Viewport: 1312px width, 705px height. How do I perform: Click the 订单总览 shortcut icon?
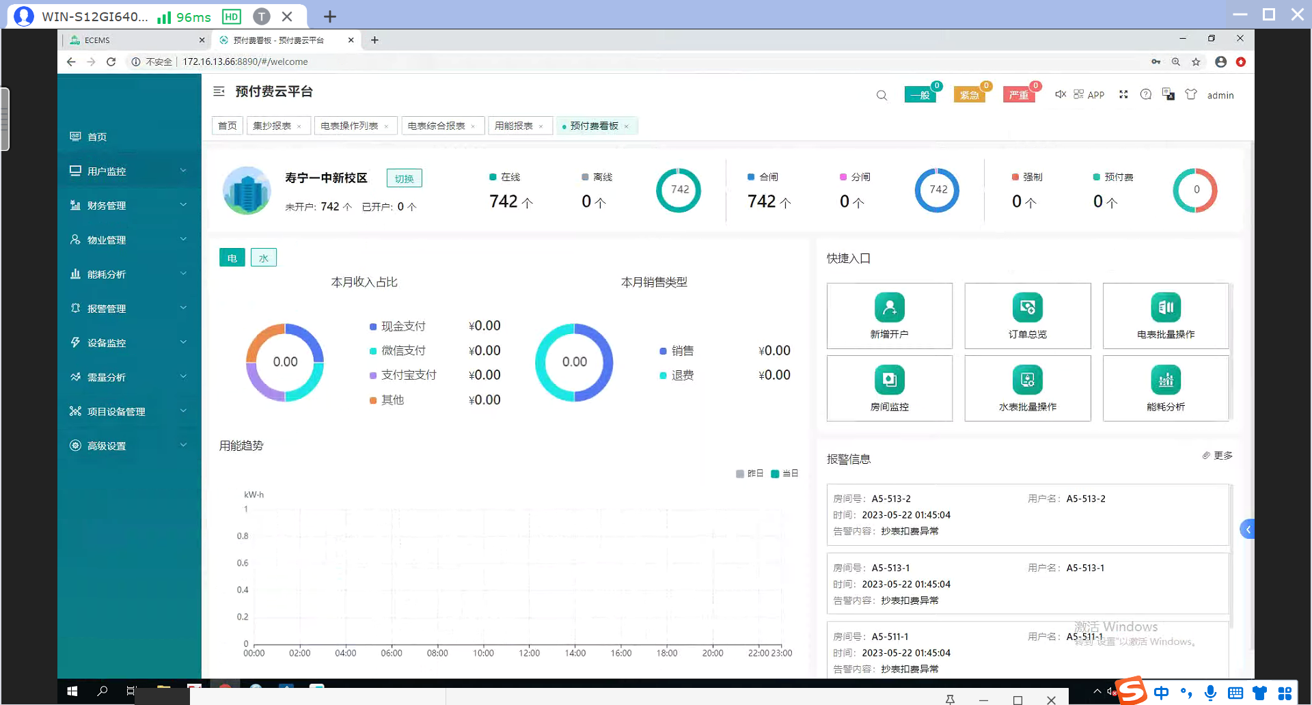coord(1028,307)
